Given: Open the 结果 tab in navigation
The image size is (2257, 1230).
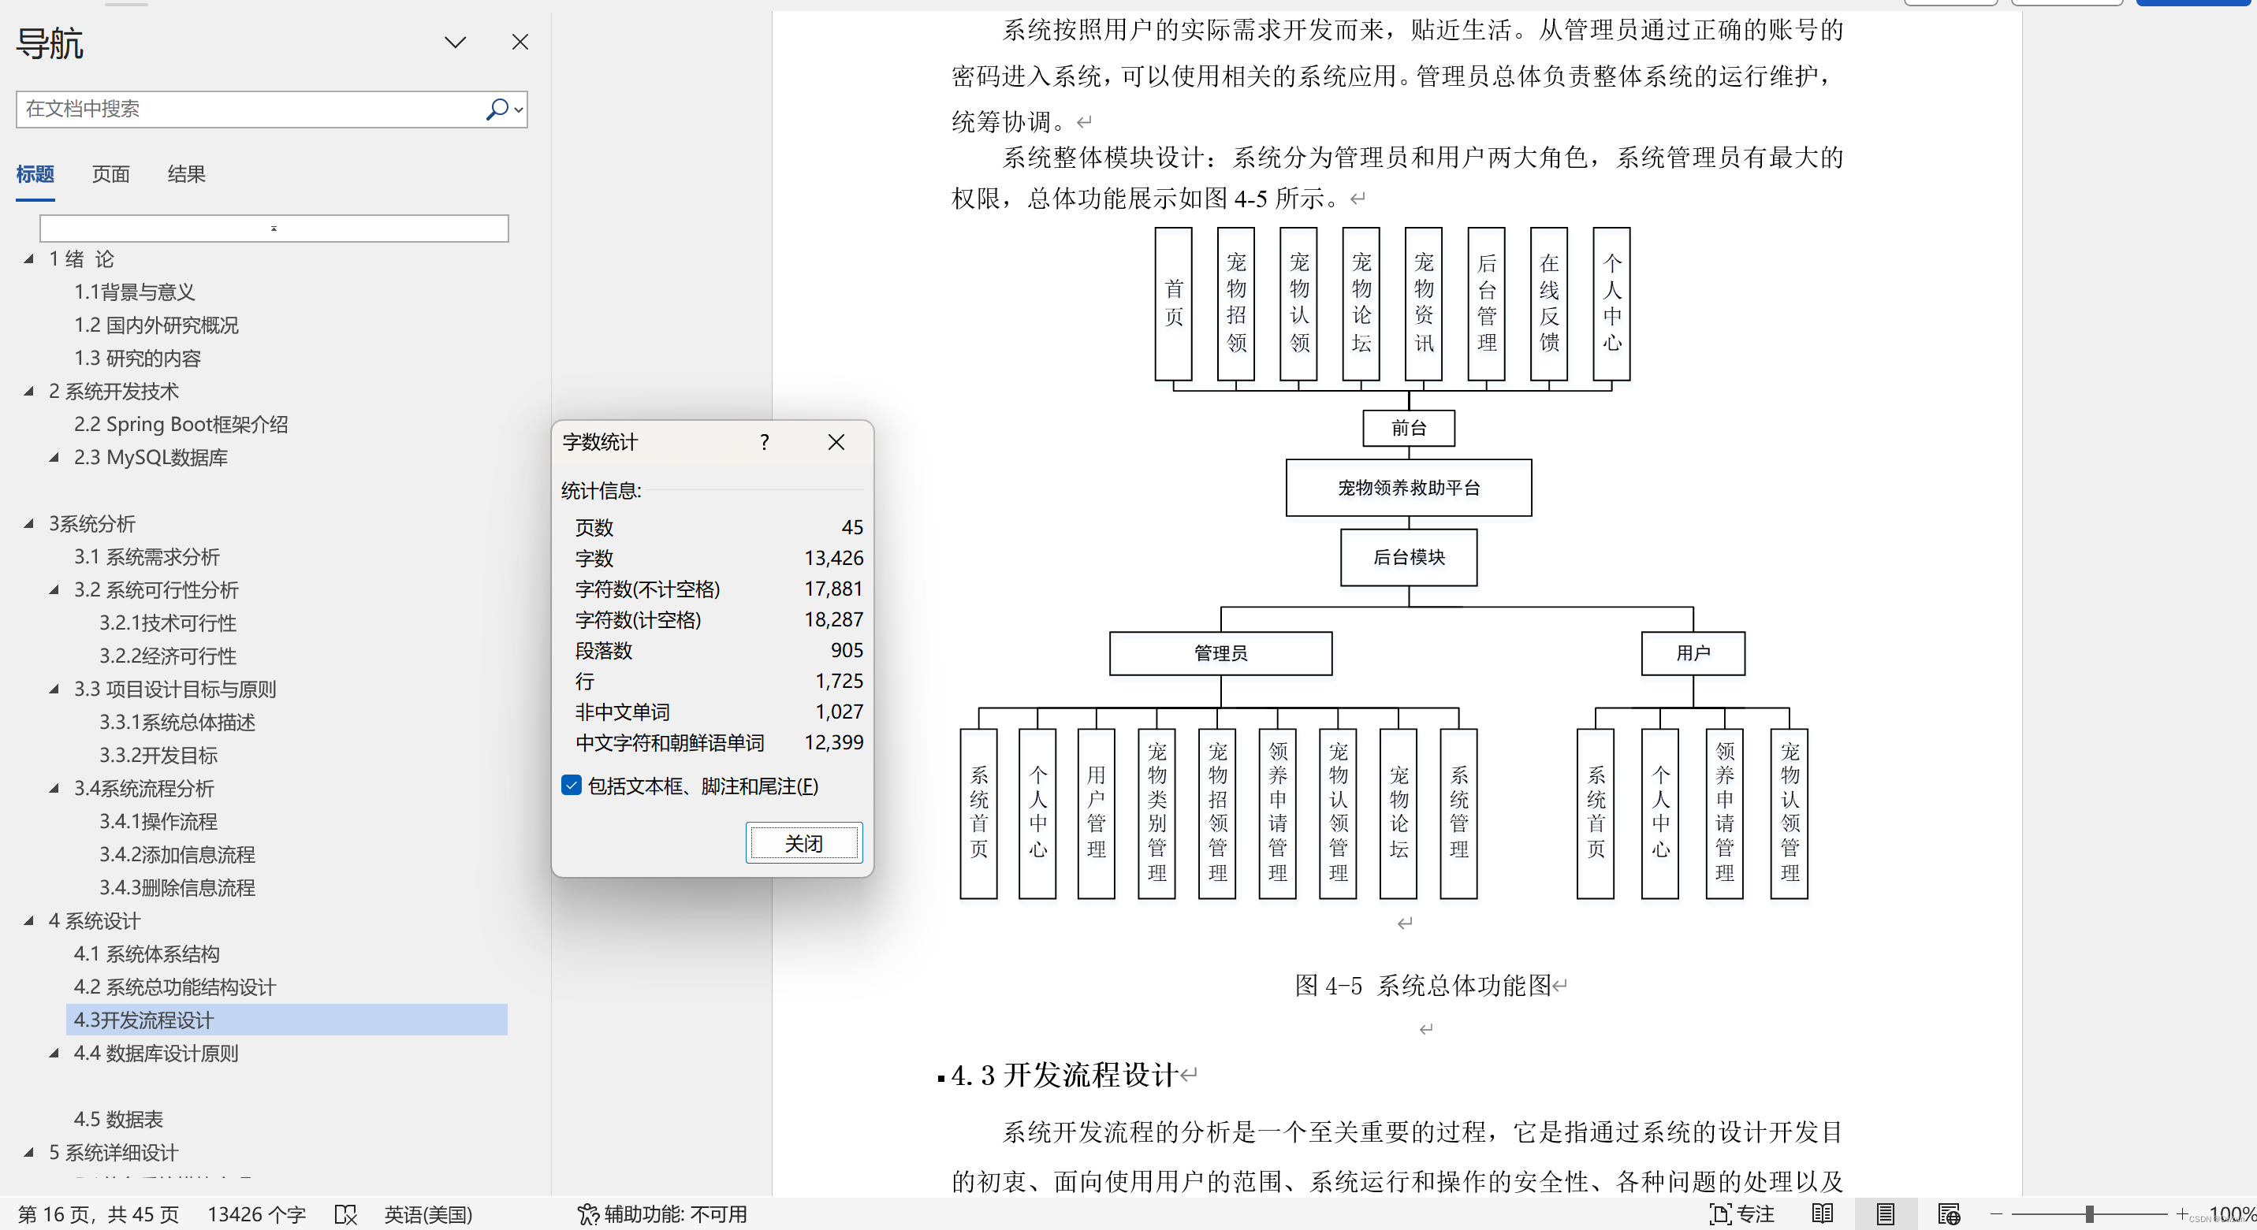Looking at the screenshot, I should tap(186, 174).
